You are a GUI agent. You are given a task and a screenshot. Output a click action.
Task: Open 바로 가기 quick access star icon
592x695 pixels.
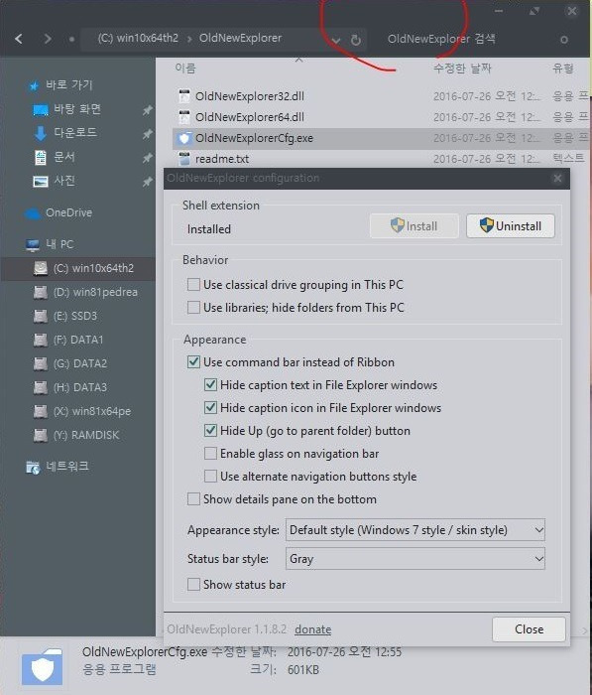(34, 85)
